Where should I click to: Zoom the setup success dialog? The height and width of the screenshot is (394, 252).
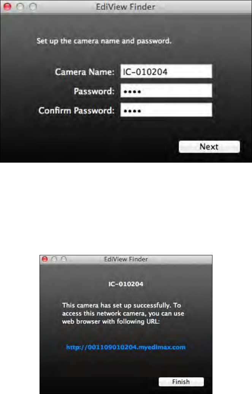pyautogui.click(x=63, y=259)
